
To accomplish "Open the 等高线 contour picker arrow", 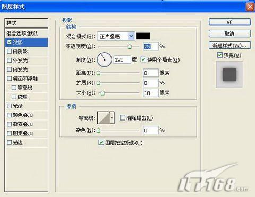I will [112, 117].
